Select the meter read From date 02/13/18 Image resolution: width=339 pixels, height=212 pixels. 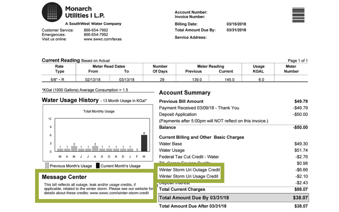(x=93, y=79)
